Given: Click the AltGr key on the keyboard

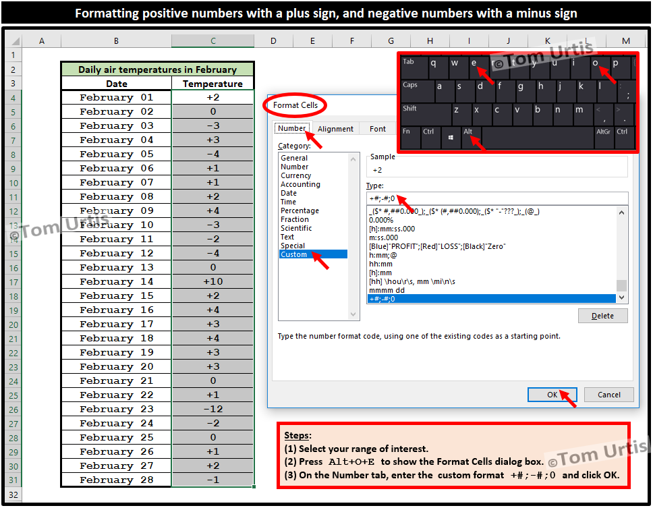Looking at the screenshot, I should [x=604, y=138].
